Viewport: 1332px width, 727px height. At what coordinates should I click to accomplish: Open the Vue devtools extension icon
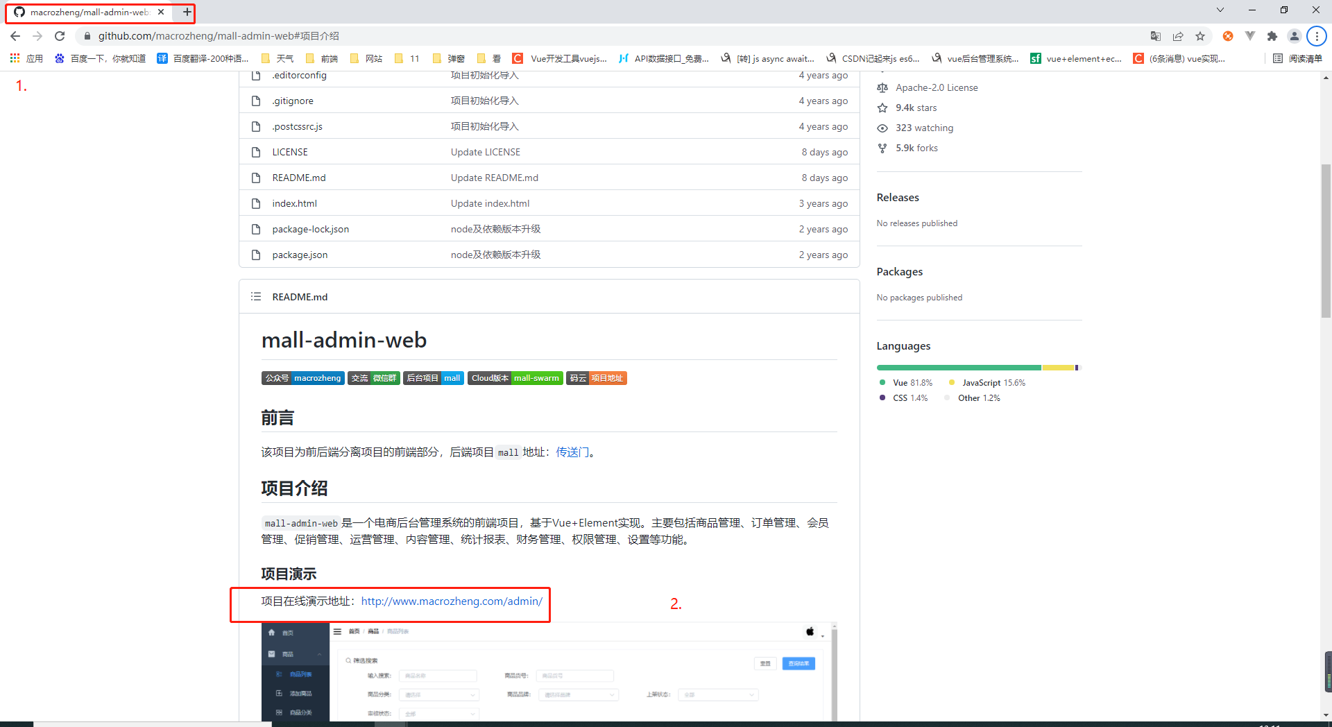pos(1251,36)
